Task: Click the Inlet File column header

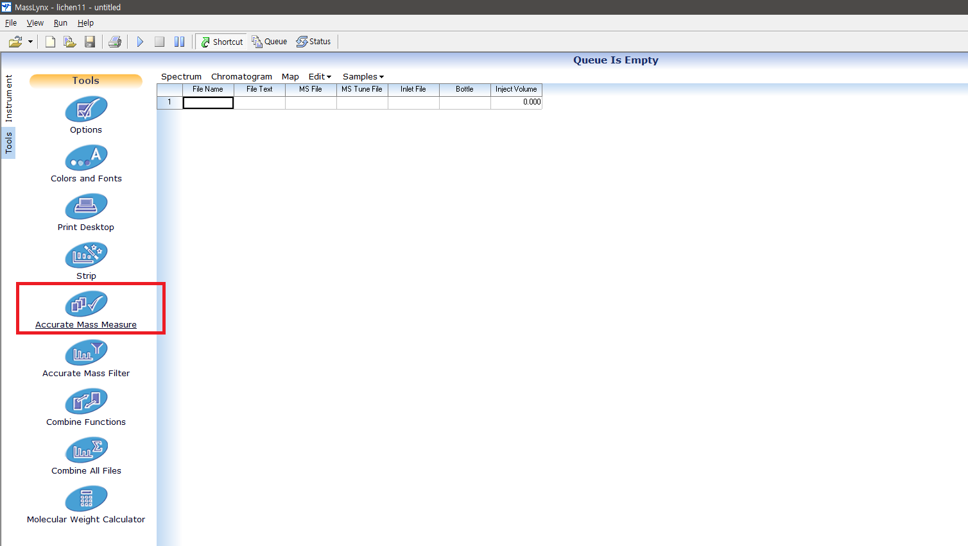Action: [413, 90]
